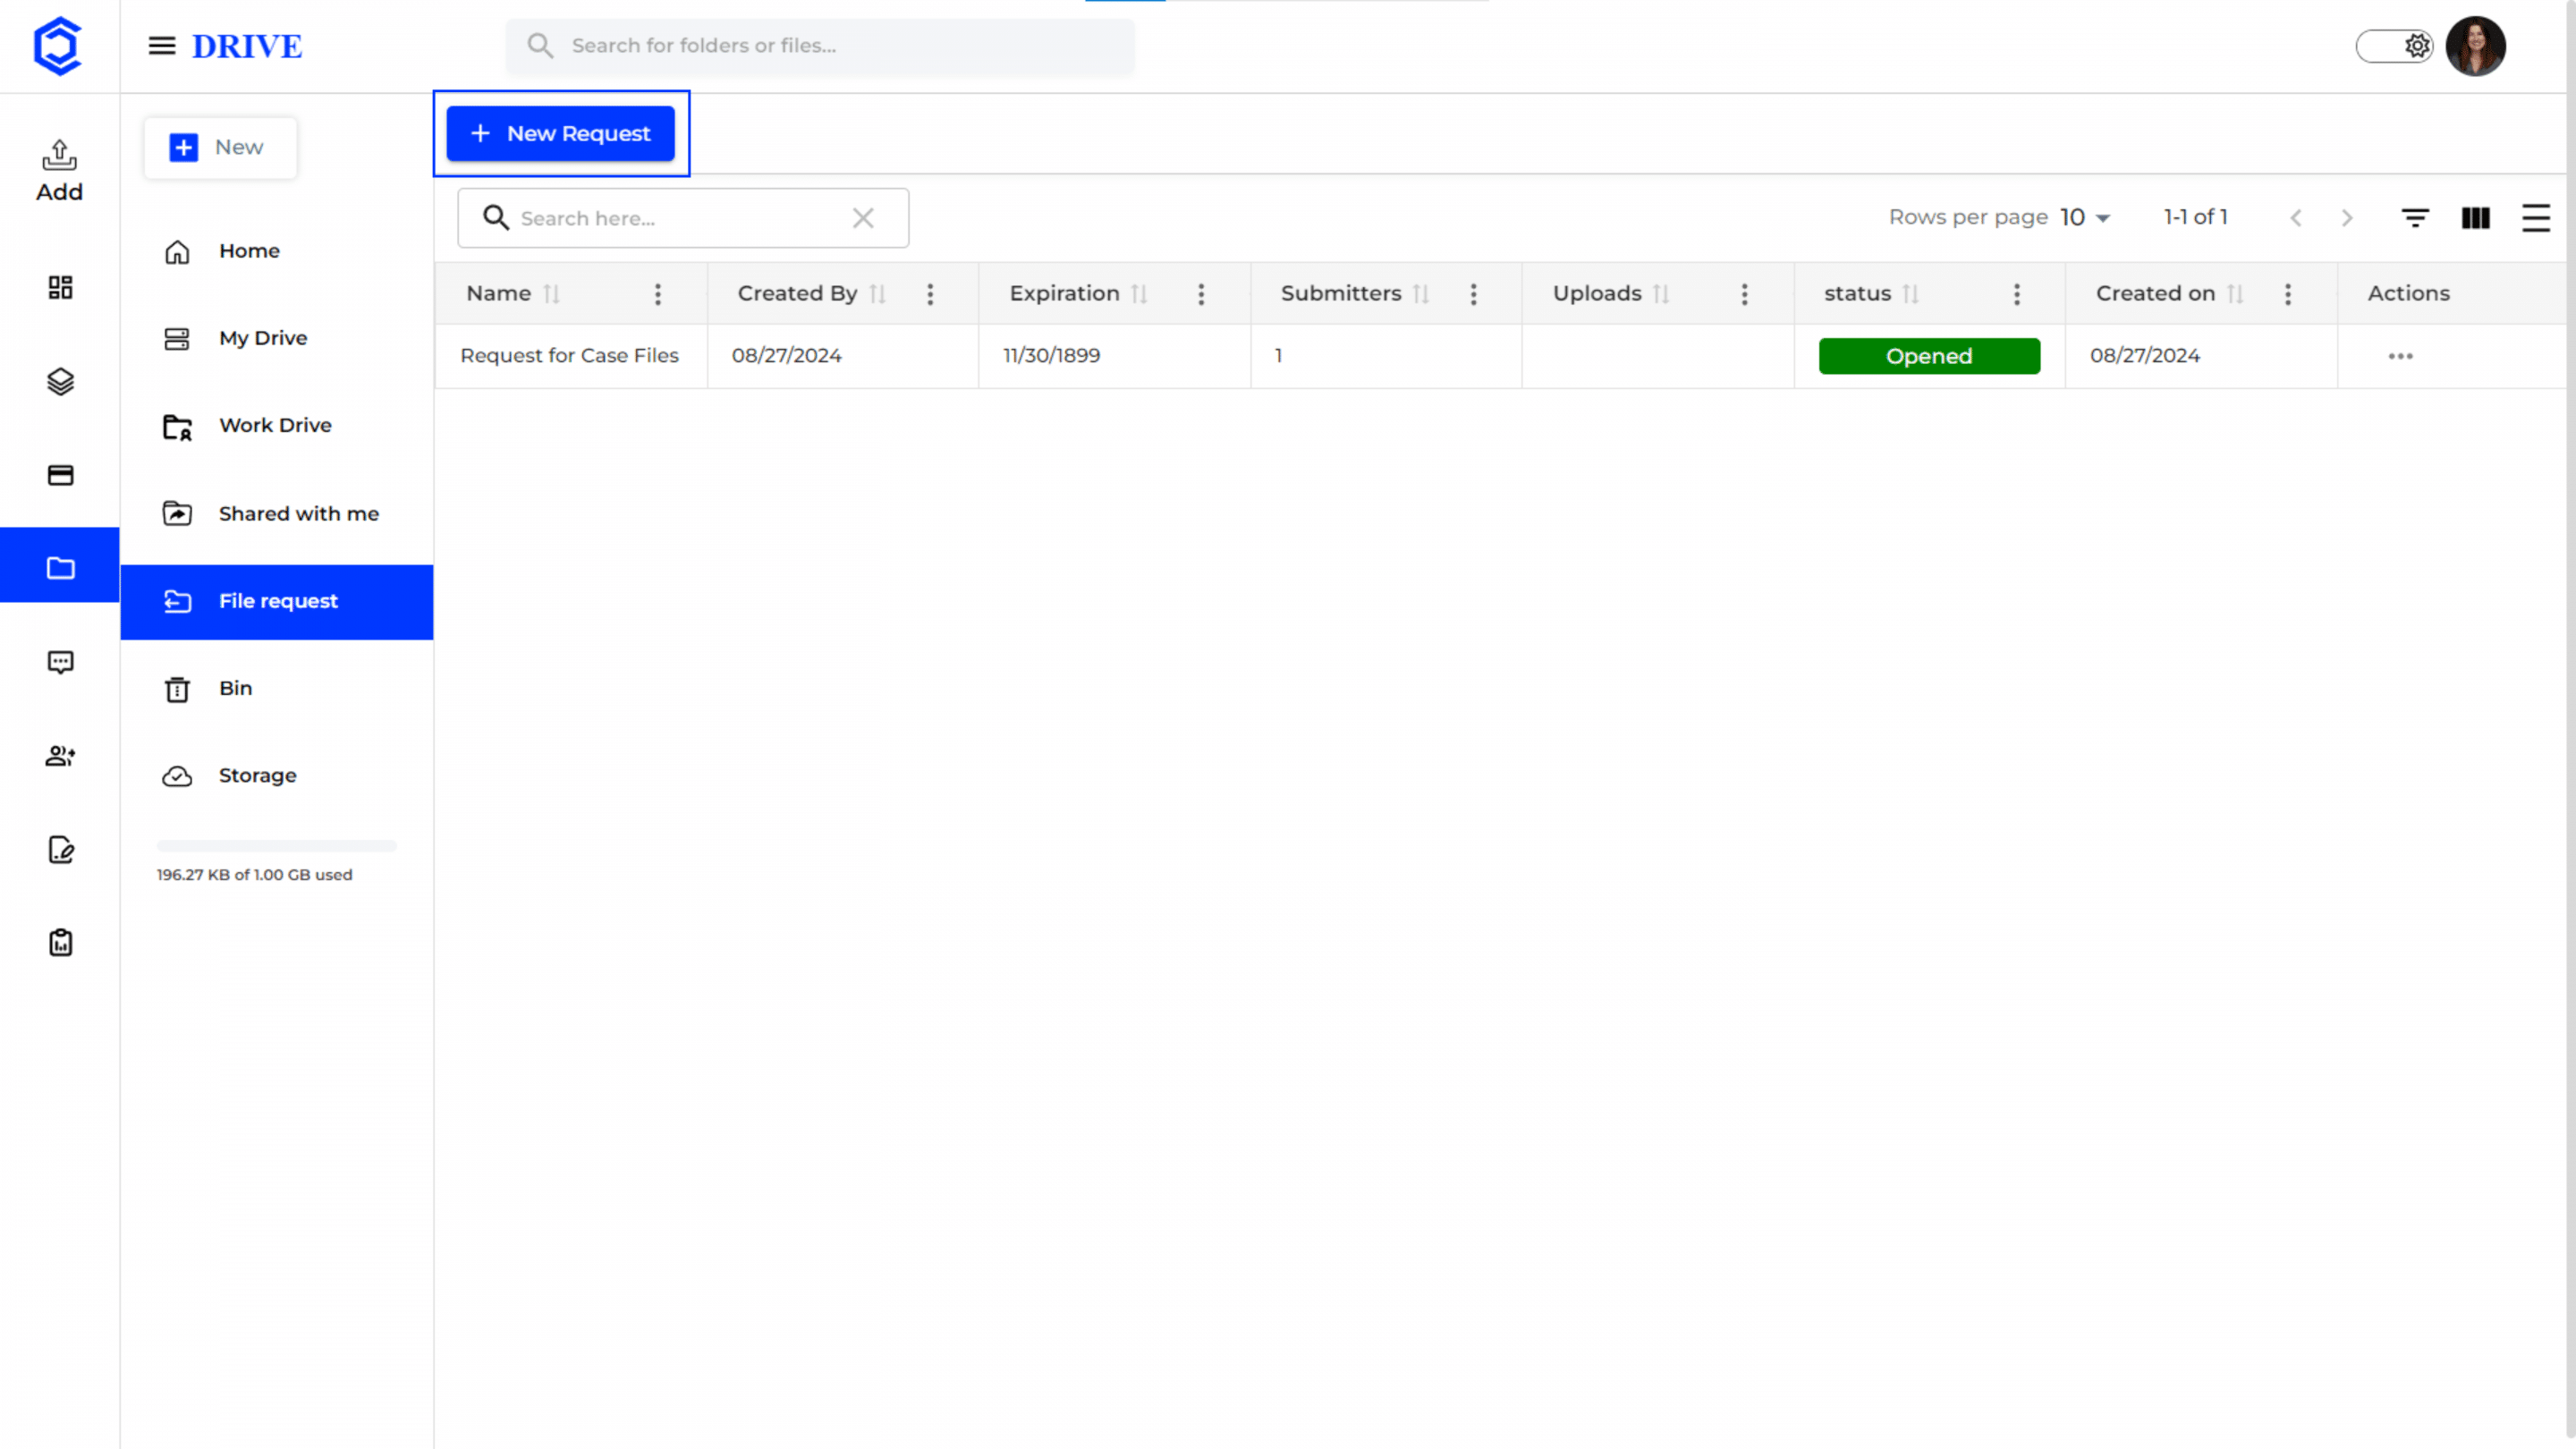Open the stacked layers icon in the left rail
Viewport: 2576px width, 1449px height.
60,381
